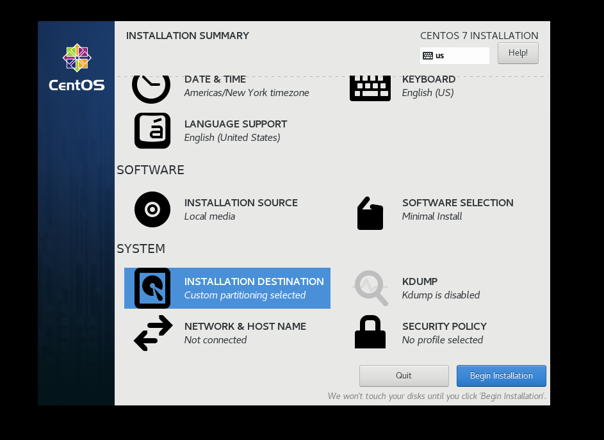604x440 pixels.
Task: Click No profile selected text
Action: coord(443,340)
